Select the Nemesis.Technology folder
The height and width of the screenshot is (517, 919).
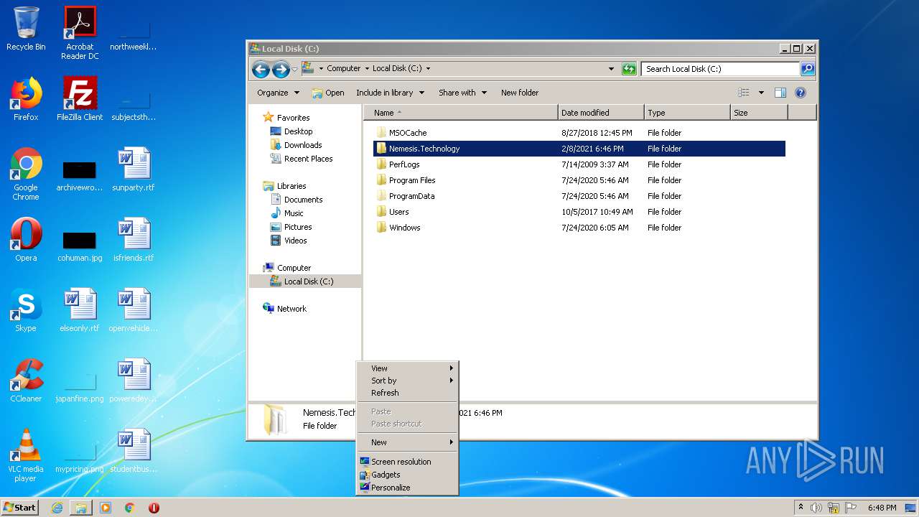579,149
